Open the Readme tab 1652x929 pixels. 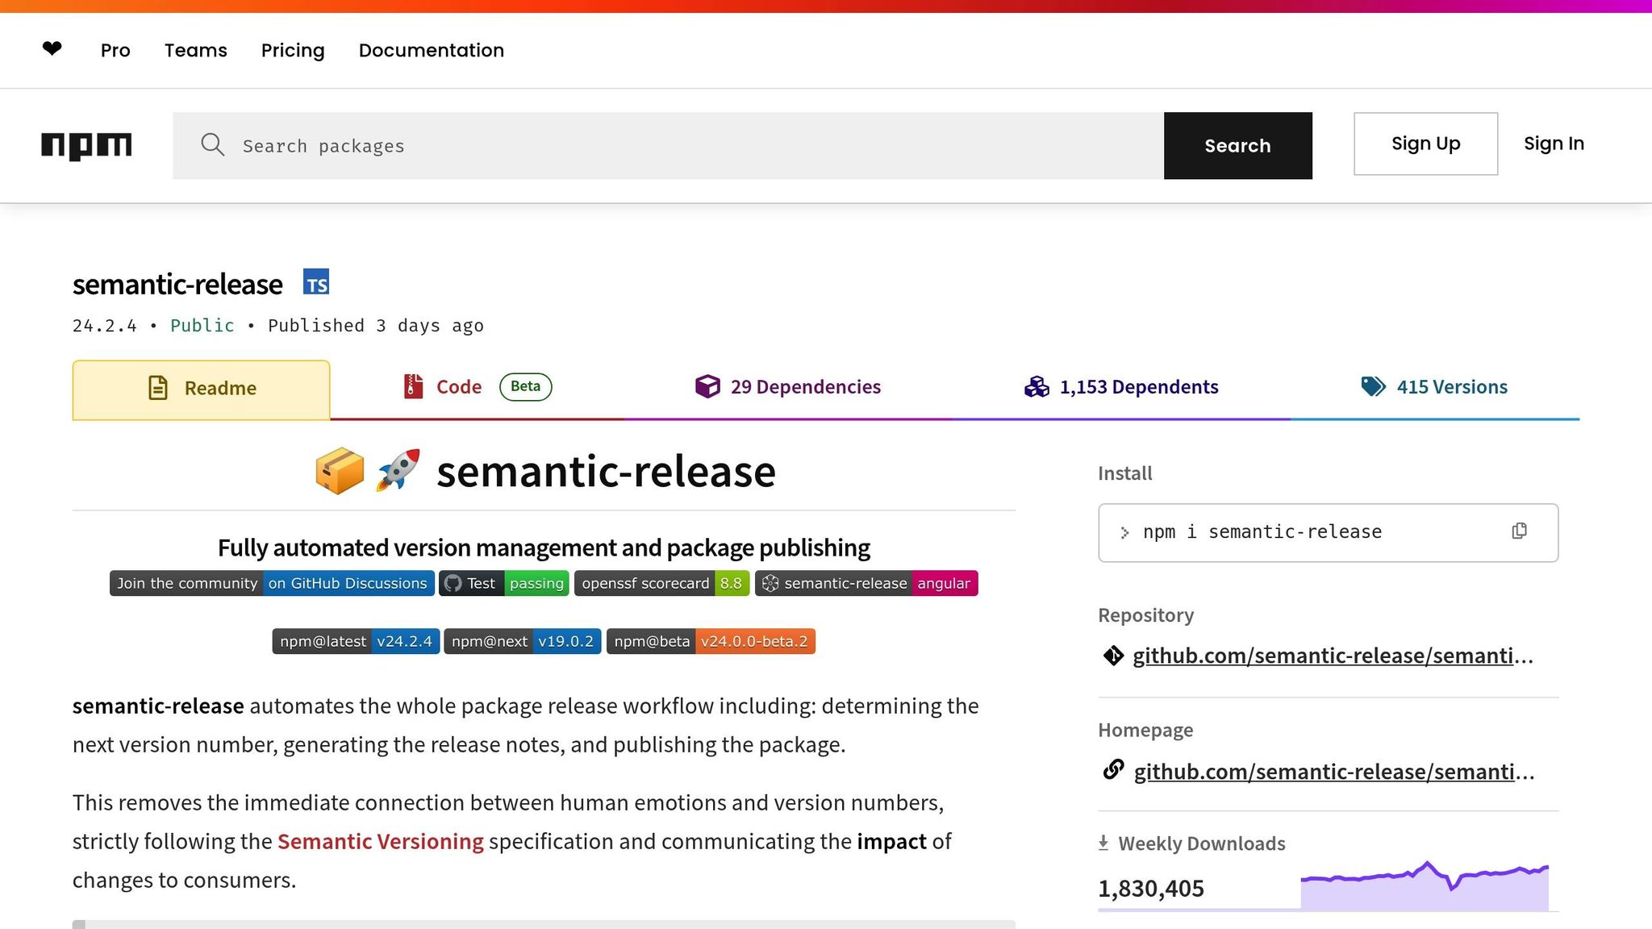(x=201, y=390)
